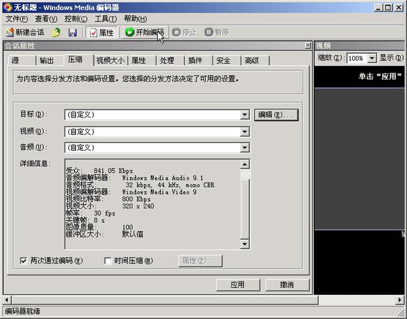Open the 查看(V) menu

[46, 19]
